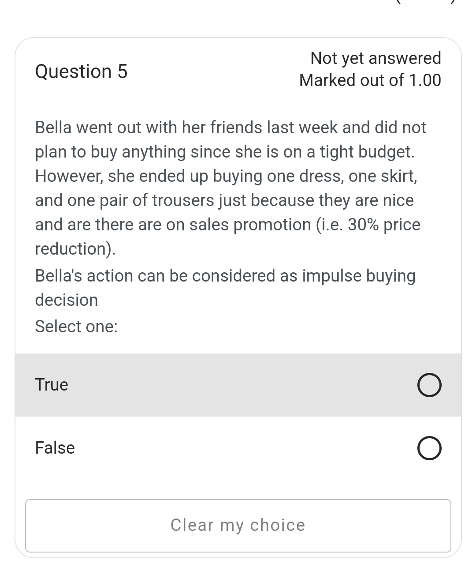Click the "30% price" text in the question
The image size is (476, 579).
[384, 225]
